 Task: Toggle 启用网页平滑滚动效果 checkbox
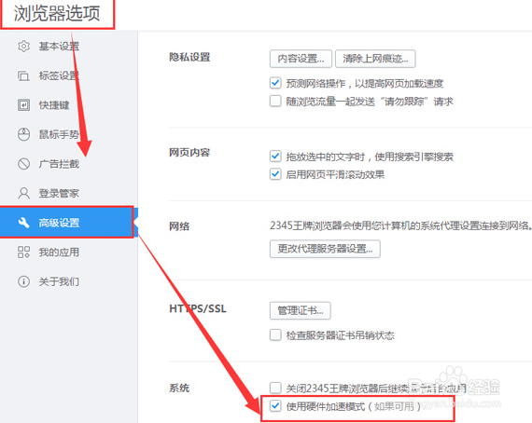(x=275, y=174)
